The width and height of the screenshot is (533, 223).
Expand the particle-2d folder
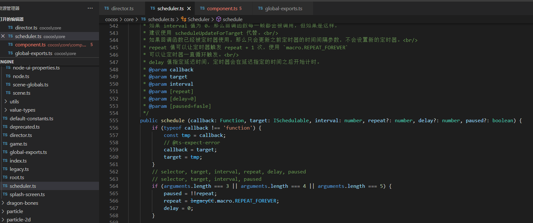(3, 219)
